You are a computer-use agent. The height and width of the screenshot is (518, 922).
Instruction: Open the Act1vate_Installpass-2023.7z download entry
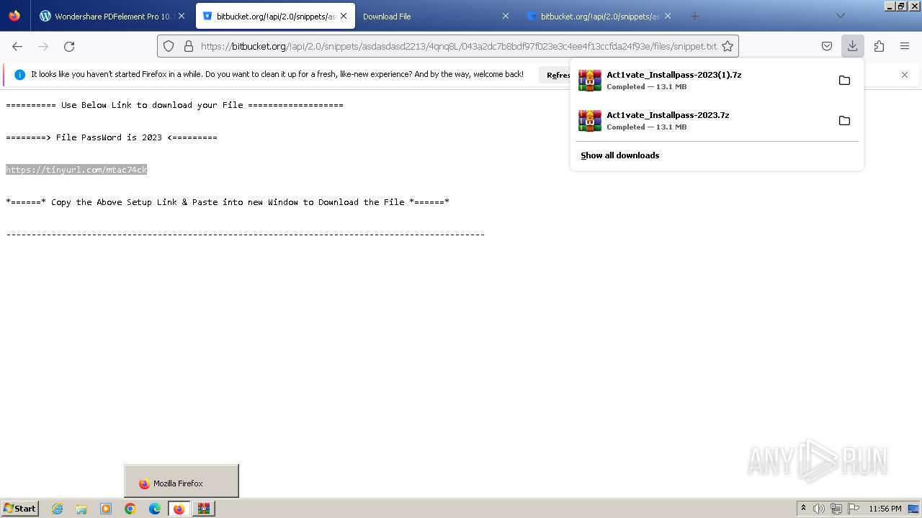click(702, 120)
